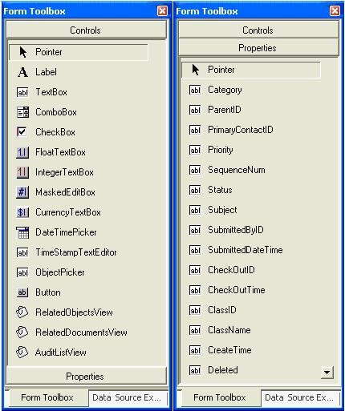Collapse the Properties header in right toolbox
This screenshot has height=411, width=345.
coord(258,48)
